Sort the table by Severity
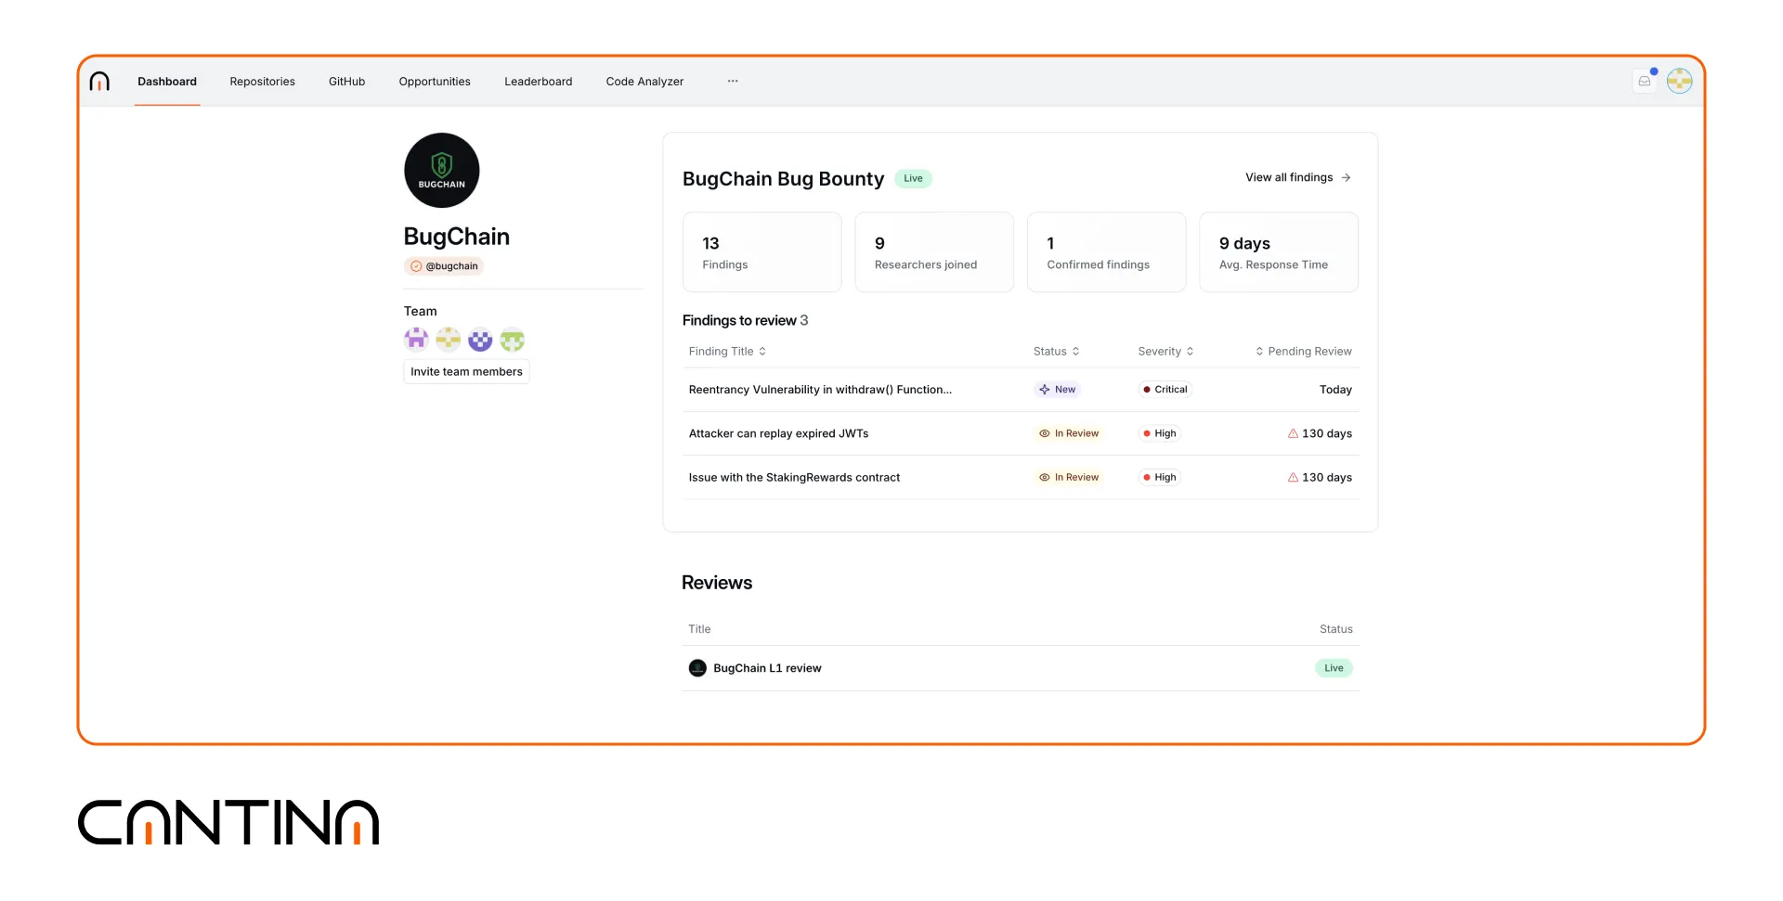 coord(1165,351)
